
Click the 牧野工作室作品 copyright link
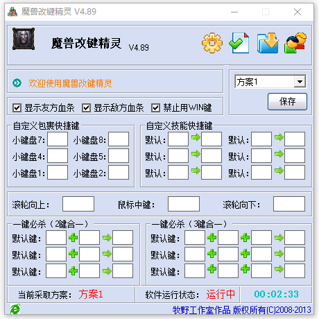[x=242, y=310]
